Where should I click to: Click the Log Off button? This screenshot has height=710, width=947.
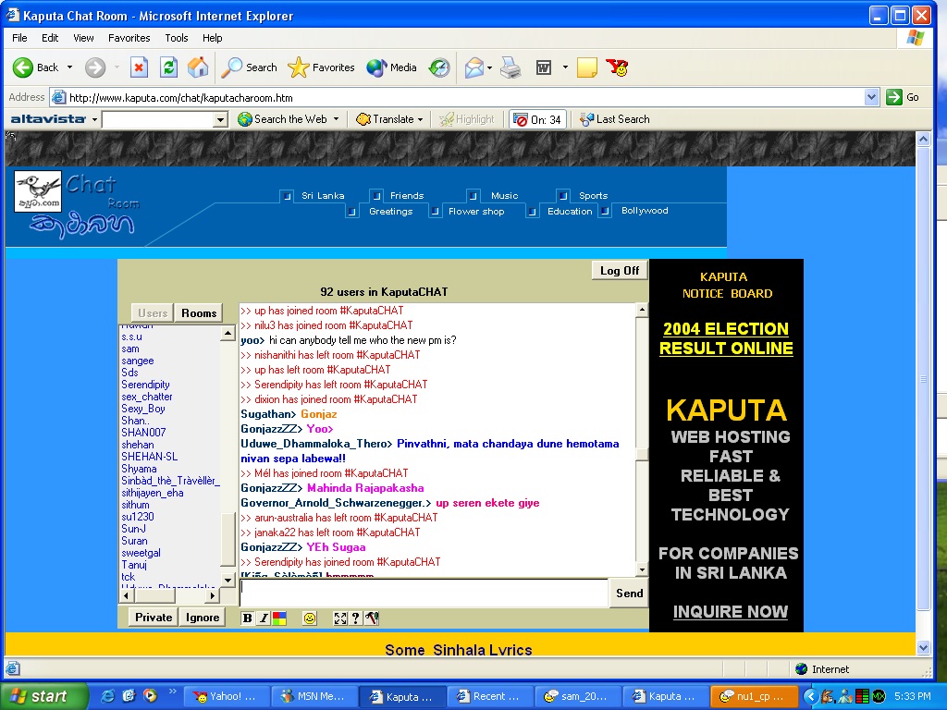point(620,271)
